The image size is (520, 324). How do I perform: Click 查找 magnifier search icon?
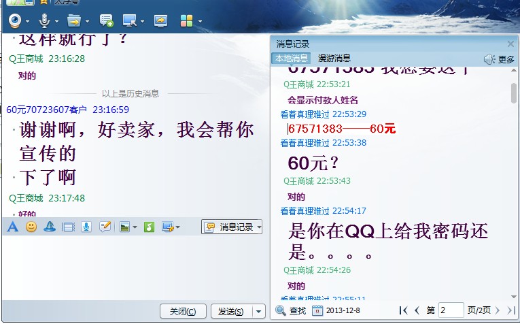pyautogui.click(x=281, y=310)
